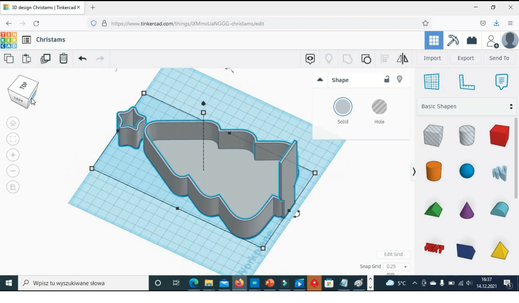
Task: Select the striped Cylinder hole shape
Action: click(467, 135)
